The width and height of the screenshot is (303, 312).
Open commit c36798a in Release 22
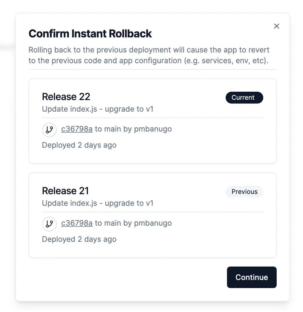pyautogui.click(x=77, y=129)
